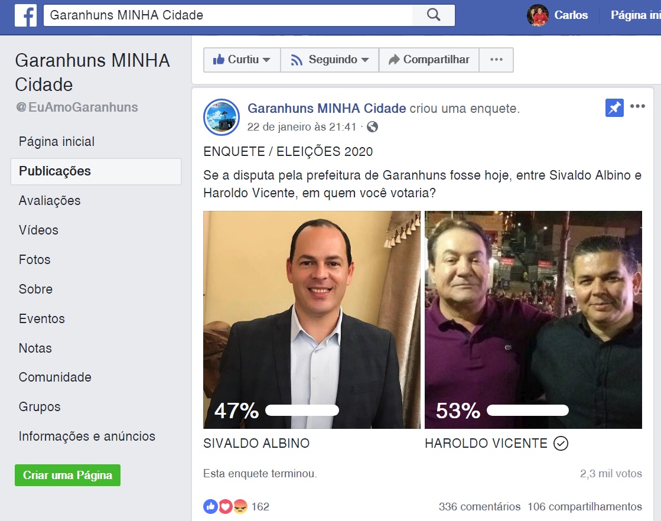Open Garanhuns MINHA Cidade page avatar
The width and height of the screenshot is (661, 521).
click(222, 117)
